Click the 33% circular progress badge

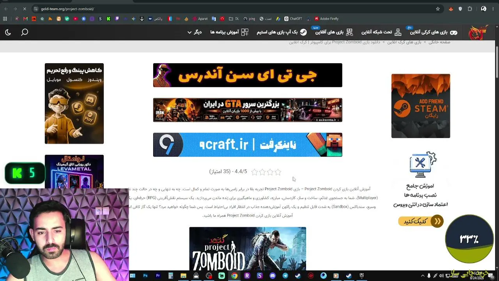coord(469,239)
